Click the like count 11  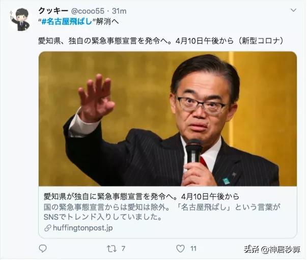click(x=193, y=249)
